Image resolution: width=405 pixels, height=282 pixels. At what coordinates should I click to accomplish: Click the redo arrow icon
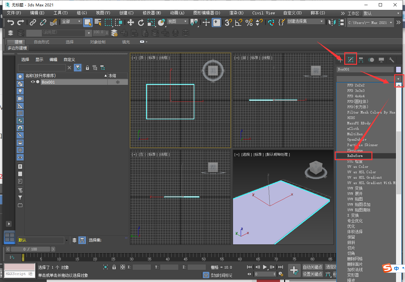click(x=21, y=22)
